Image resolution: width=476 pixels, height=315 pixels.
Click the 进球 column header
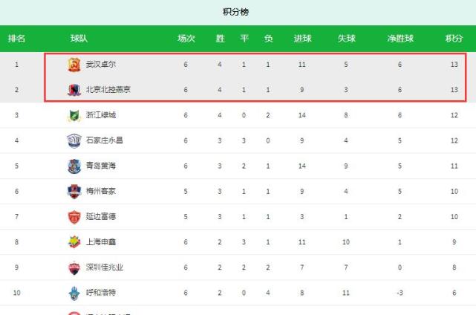click(x=302, y=39)
